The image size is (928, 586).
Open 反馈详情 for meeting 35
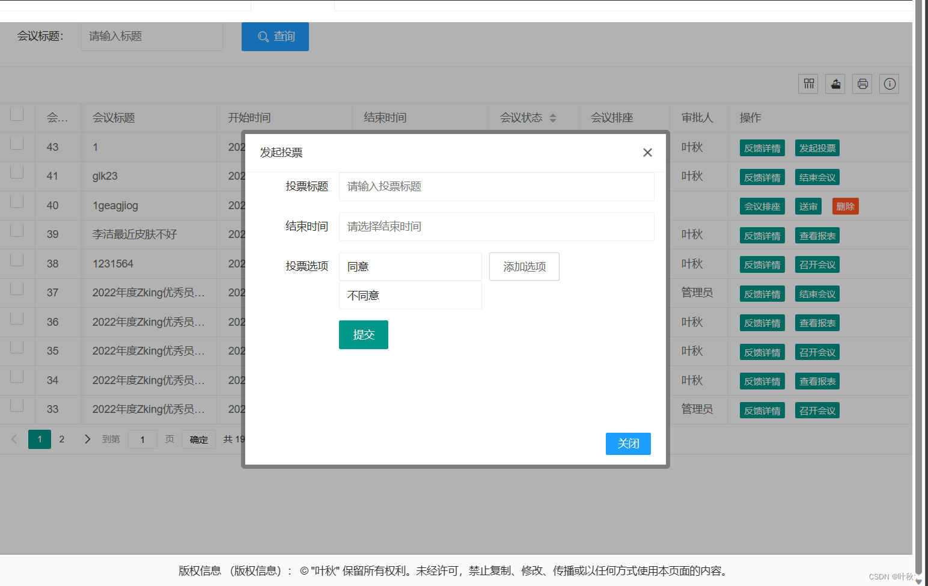pyautogui.click(x=762, y=352)
